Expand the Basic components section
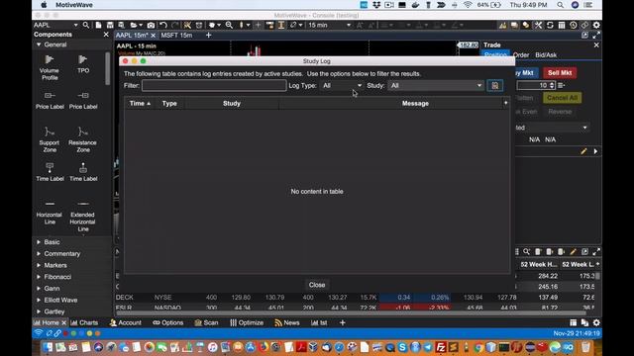This screenshot has width=634, height=356. 39,242
